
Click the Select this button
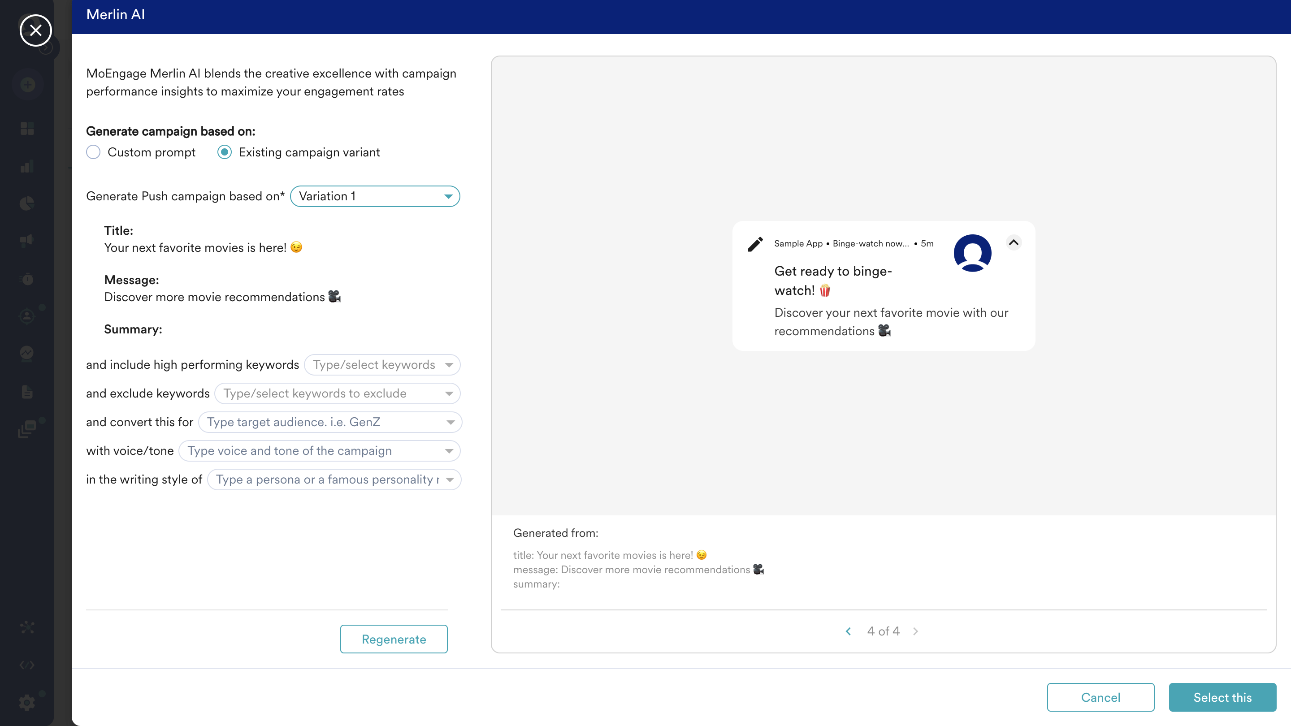click(1222, 697)
